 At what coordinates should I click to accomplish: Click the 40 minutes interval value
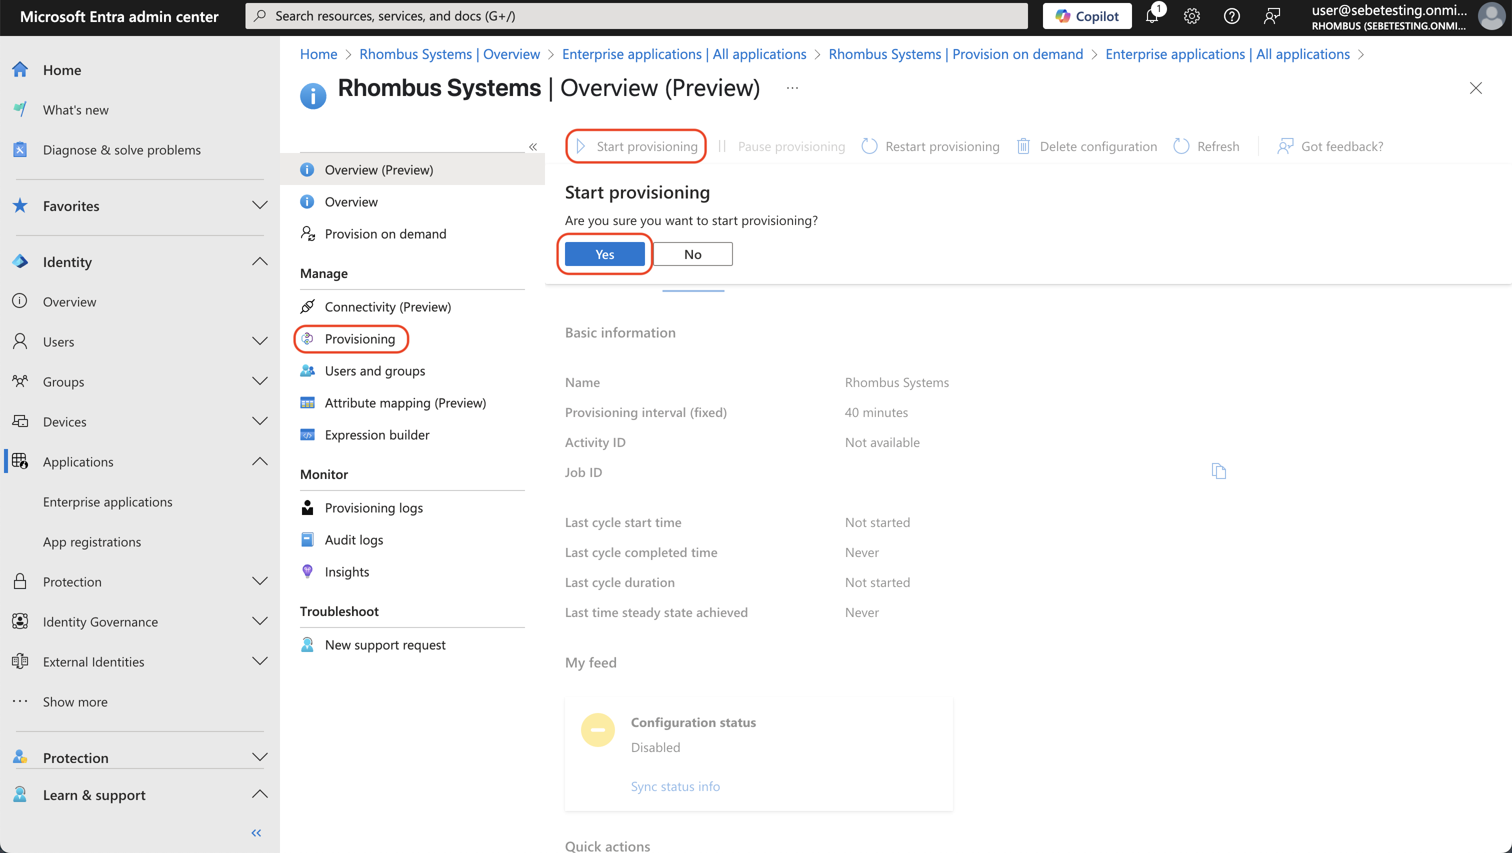tap(876, 412)
